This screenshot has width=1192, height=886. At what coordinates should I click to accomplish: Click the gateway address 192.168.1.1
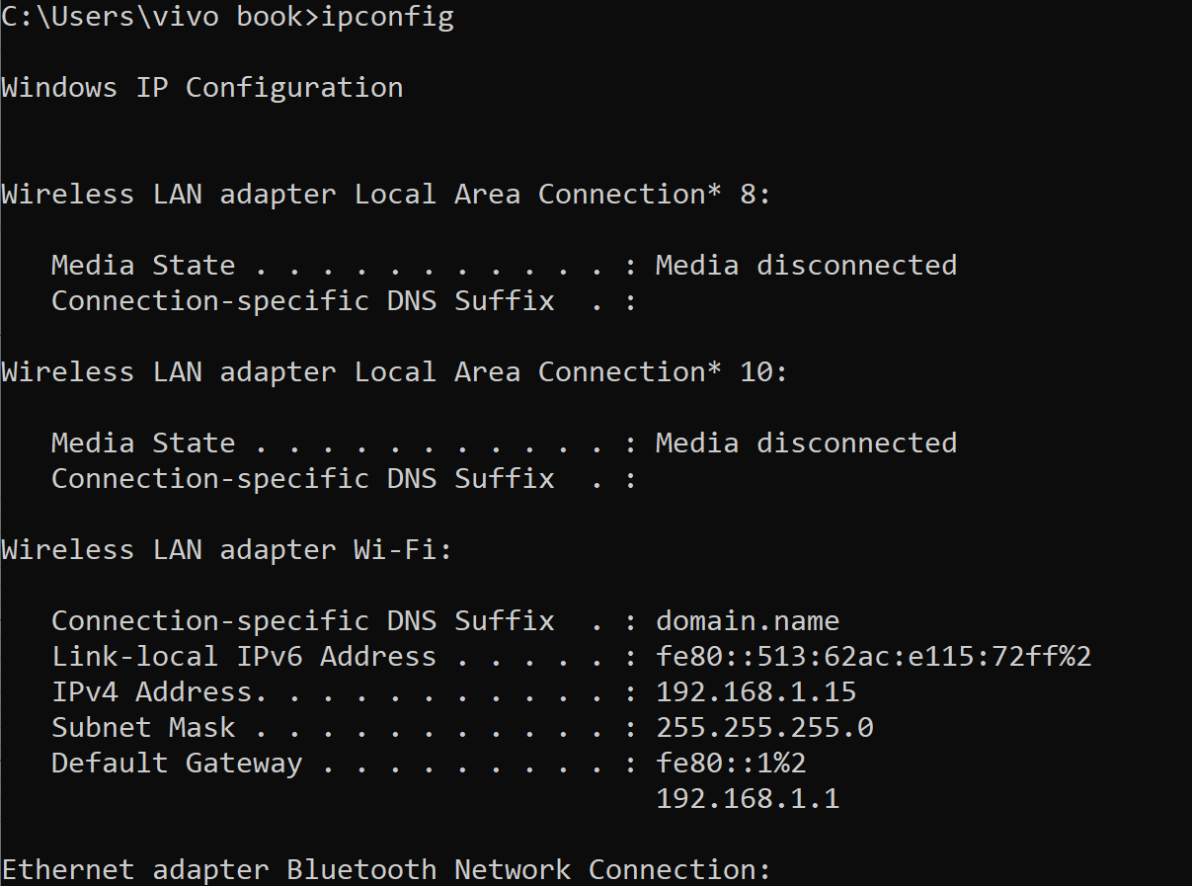748,799
